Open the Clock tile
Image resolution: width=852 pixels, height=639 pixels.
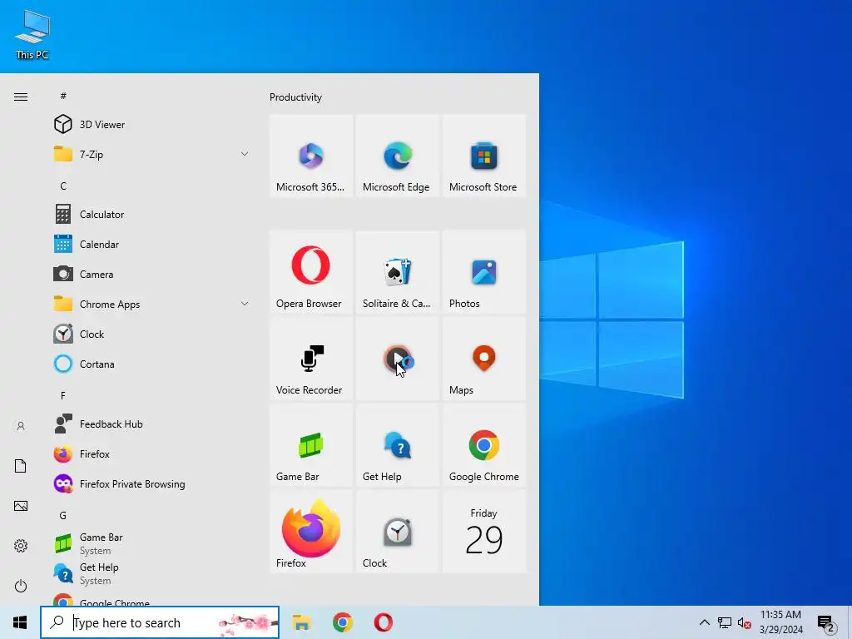click(x=397, y=532)
